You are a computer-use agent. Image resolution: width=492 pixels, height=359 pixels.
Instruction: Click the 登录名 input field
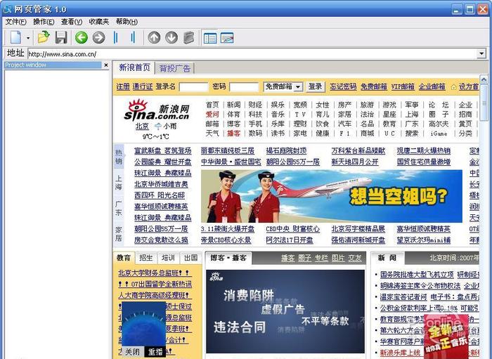pos(193,86)
